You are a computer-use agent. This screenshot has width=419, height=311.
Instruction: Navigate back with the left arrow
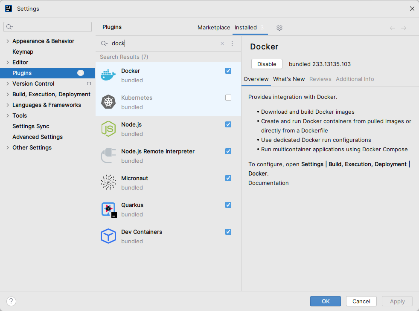(x=392, y=28)
